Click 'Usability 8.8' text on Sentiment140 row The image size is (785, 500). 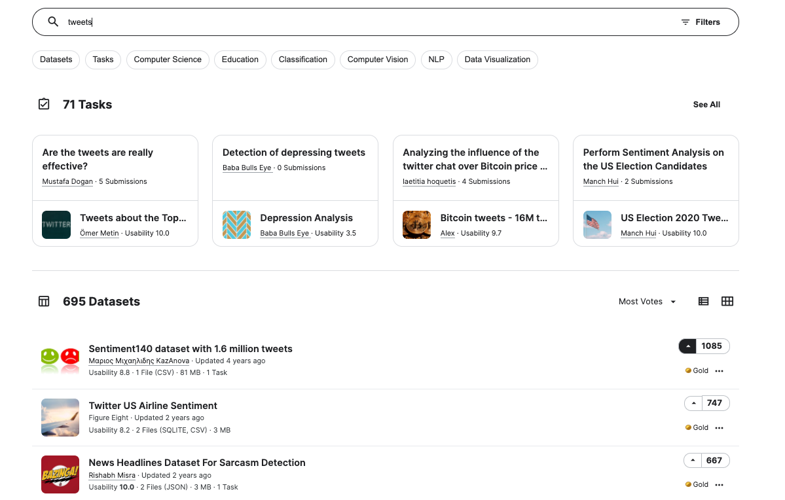[109, 373]
